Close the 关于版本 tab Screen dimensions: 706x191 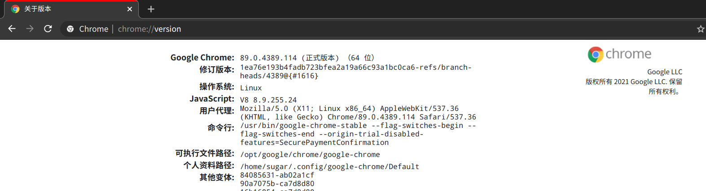[x=130, y=9]
